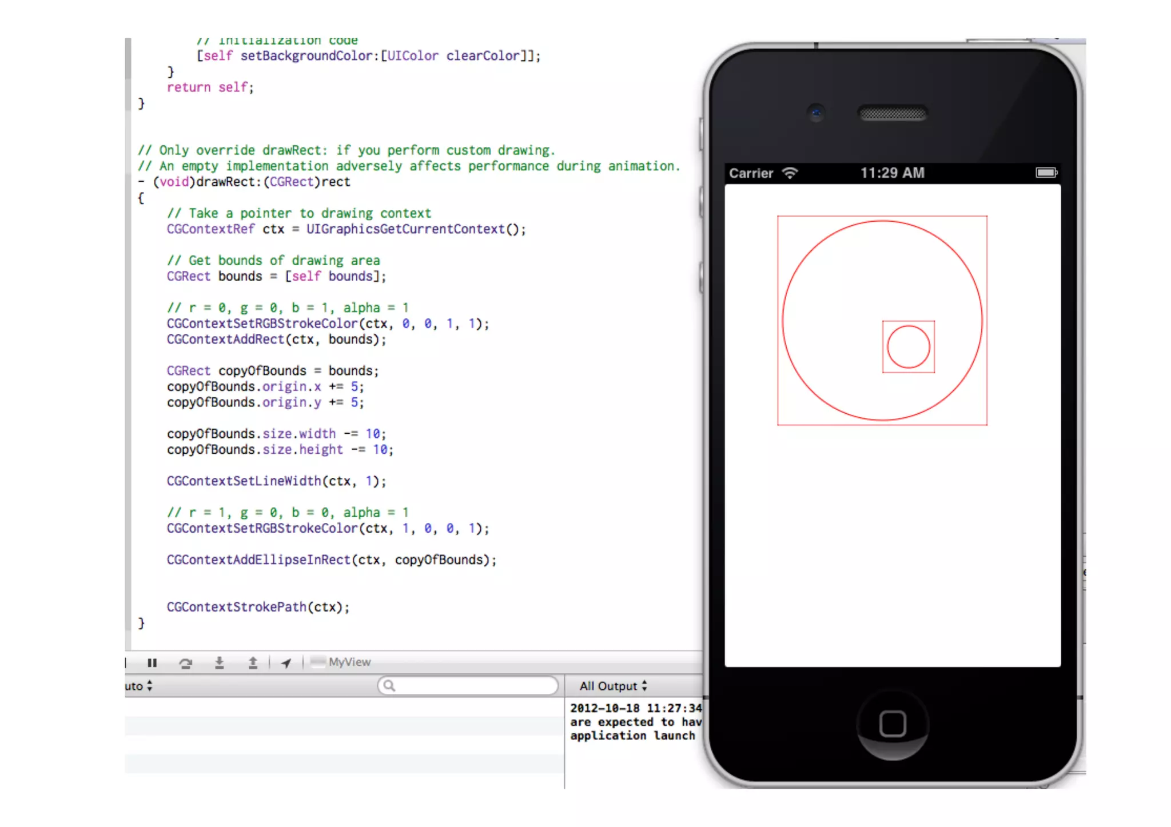Click the magnifier icon in variables filter
1171x827 pixels.
(x=389, y=685)
